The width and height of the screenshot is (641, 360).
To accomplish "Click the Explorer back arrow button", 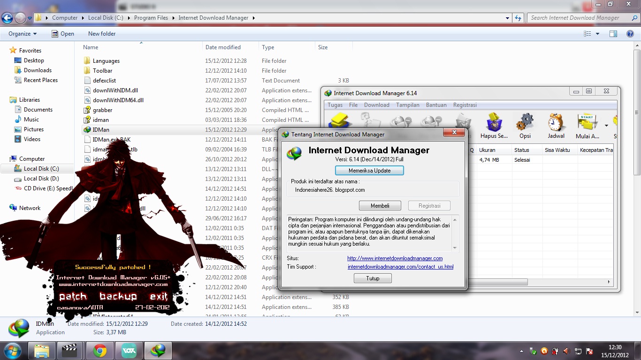I will coord(7,18).
